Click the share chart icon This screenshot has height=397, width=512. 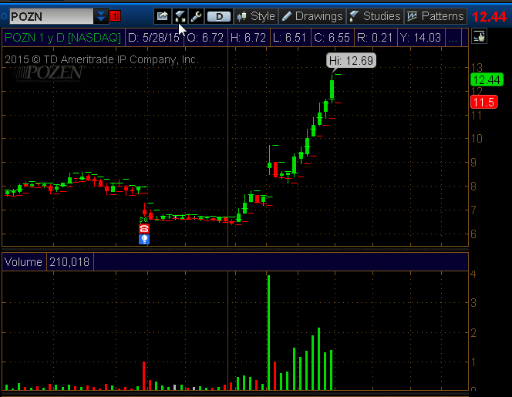[162, 16]
